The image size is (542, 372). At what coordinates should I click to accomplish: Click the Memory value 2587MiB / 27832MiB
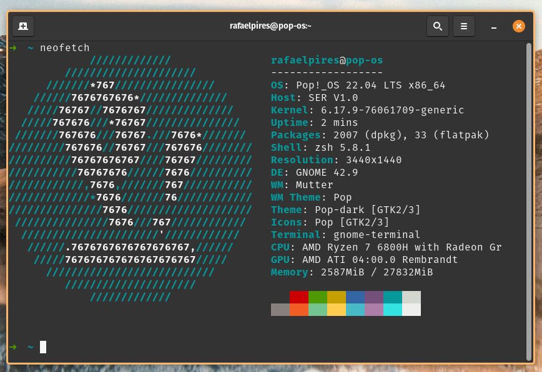(377, 272)
